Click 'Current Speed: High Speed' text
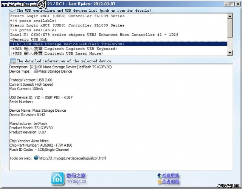The width and height of the screenshot is (242, 189). click(x=31, y=84)
